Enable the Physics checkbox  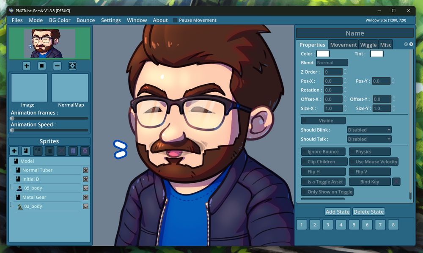[x=370, y=151]
